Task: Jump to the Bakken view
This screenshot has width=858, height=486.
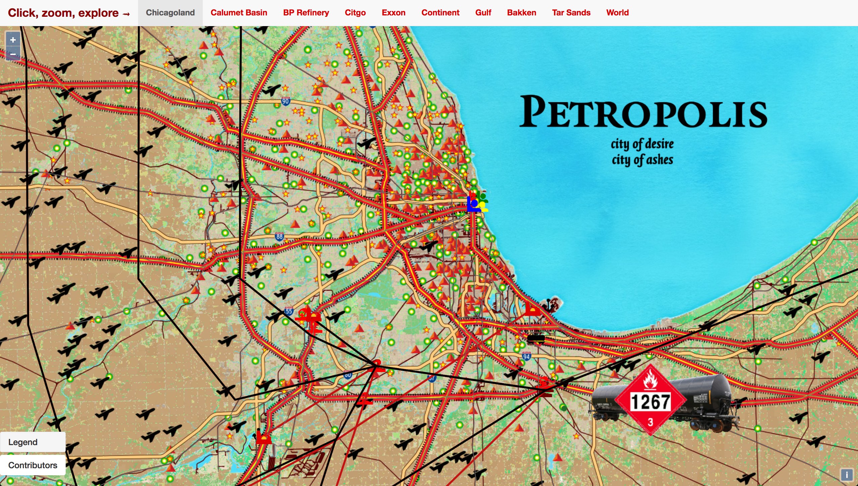Action: (x=522, y=13)
